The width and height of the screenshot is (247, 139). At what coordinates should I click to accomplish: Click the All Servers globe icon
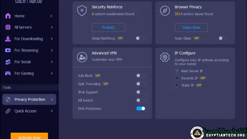coord(8,27)
